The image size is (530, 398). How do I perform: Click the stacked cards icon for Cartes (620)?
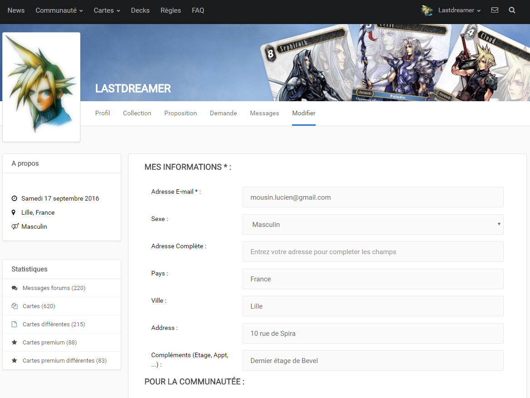tap(15, 306)
